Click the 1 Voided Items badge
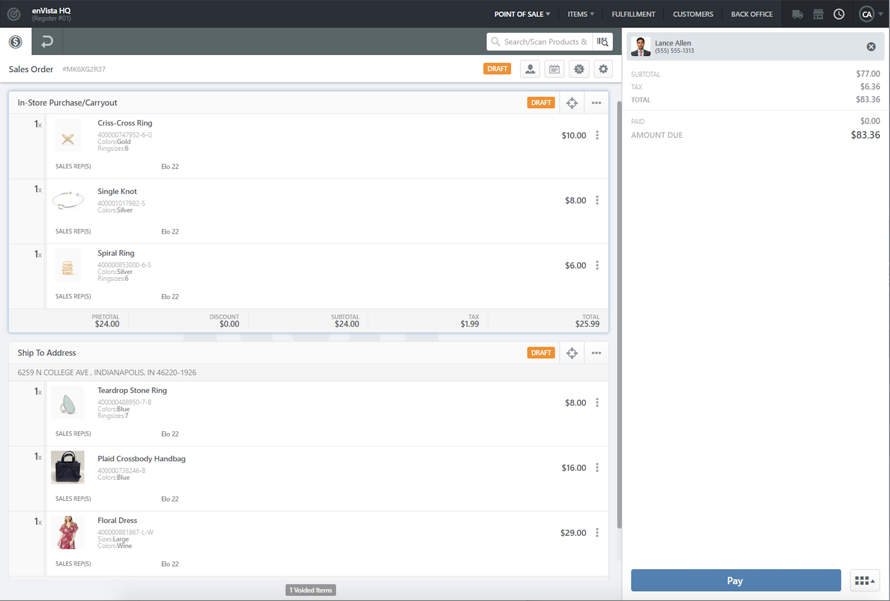Viewport: 890px width, 601px height. (x=311, y=590)
